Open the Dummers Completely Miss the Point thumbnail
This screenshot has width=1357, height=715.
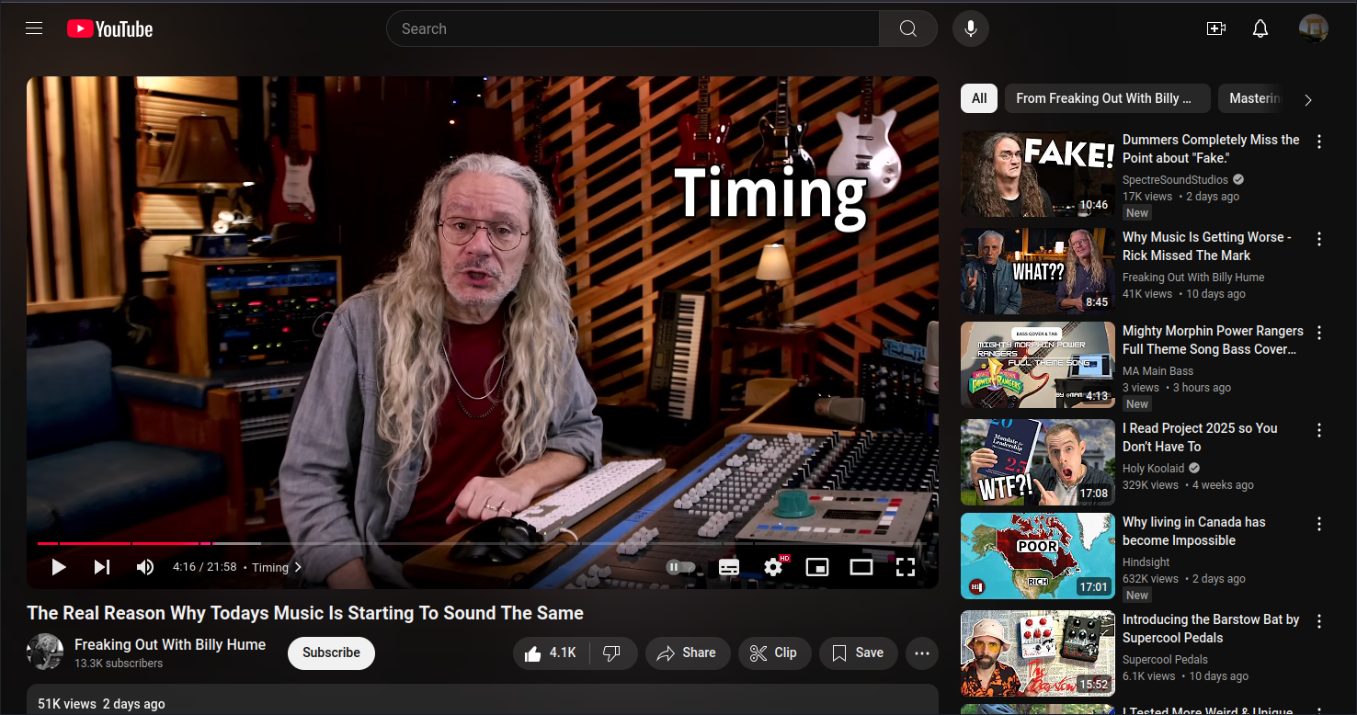[1038, 174]
